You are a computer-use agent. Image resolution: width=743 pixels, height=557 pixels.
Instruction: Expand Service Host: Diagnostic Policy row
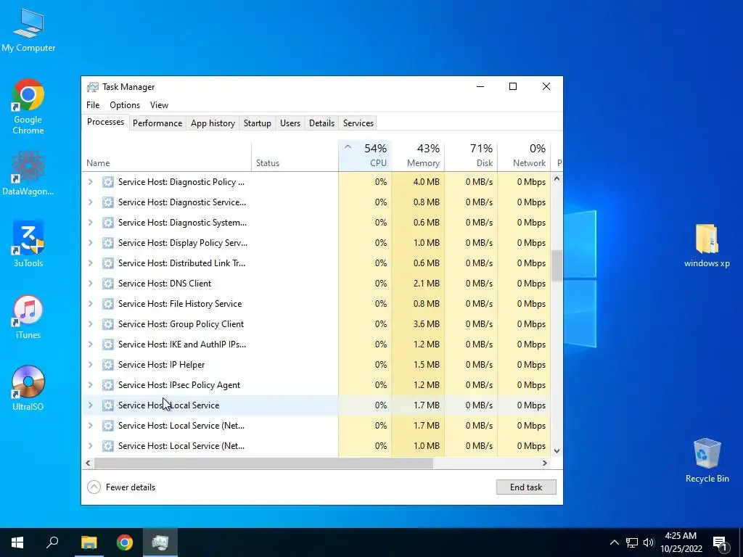tap(90, 182)
